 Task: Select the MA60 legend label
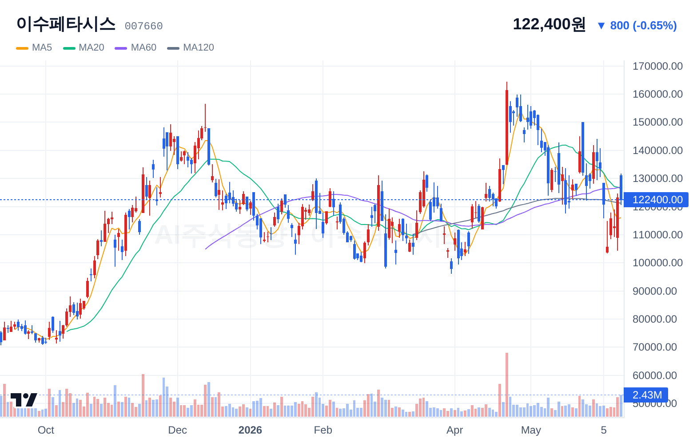pos(143,47)
